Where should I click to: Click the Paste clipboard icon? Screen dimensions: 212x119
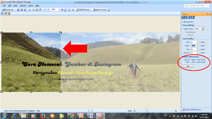click(x=37, y=10)
